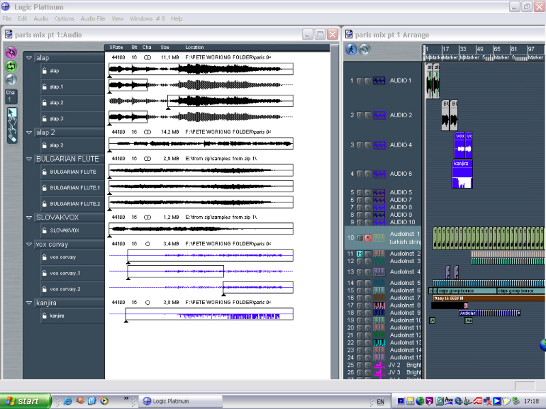This screenshot has height=409, width=546.
Task: Open the Options menu
Action: pos(64,18)
